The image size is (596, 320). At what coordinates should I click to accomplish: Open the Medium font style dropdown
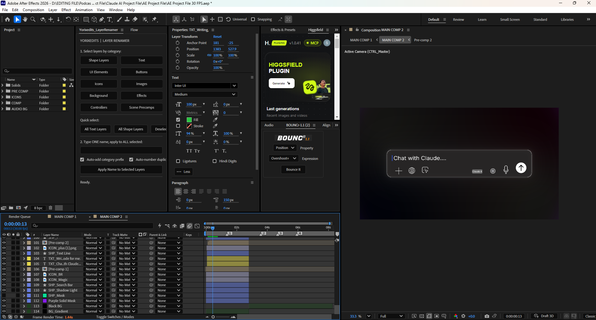(204, 94)
